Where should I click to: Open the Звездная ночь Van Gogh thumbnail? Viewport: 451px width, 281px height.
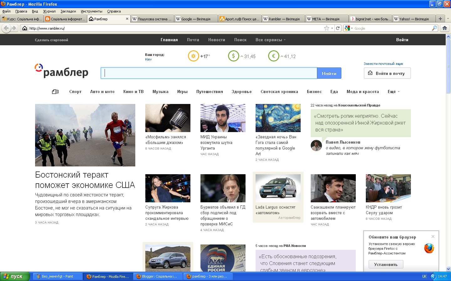(x=278, y=118)
